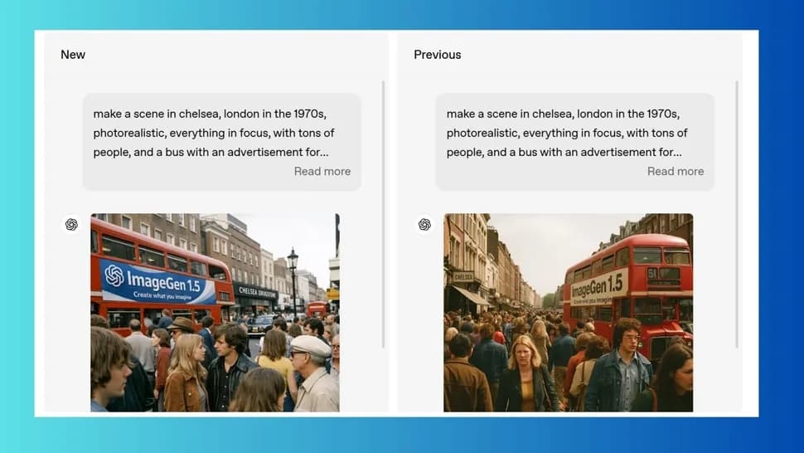The height and width of the screenshot is (453, 804).
Task: Click the ChatGPT logo in New panel
Action: pyautogui.click(x=71, y=224)
